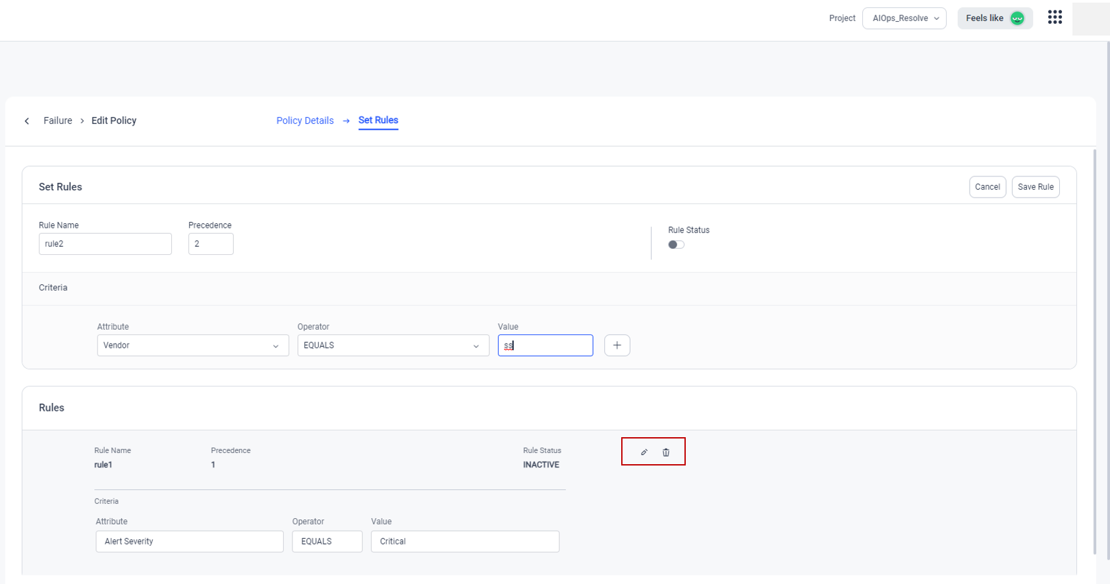Click the Critical value field of rule1
Screen dimensions: 1110x584
click(464, 542)
